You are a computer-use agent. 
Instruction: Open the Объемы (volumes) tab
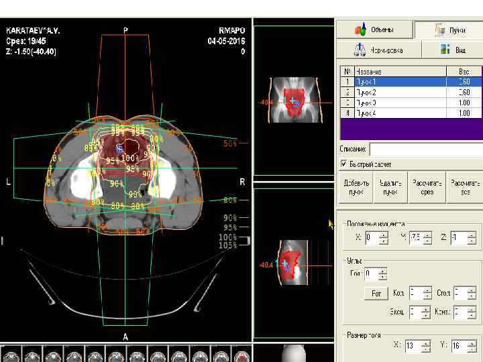point(374,30)
